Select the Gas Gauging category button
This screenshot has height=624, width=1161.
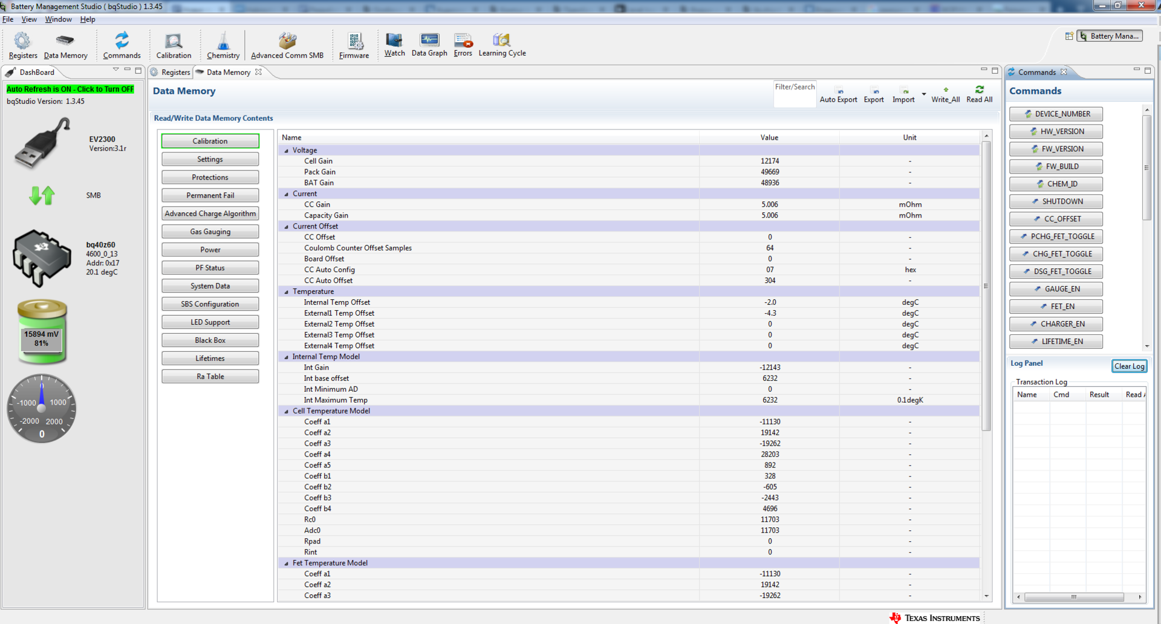coord(210,232)
